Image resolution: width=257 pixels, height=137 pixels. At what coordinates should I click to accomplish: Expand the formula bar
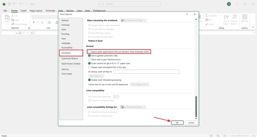click(x=254, y=33)
